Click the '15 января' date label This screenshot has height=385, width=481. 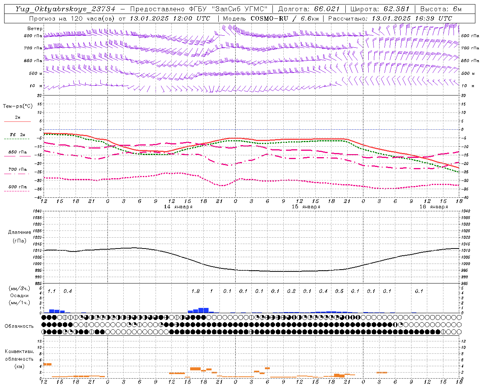(x=306, y=207)
